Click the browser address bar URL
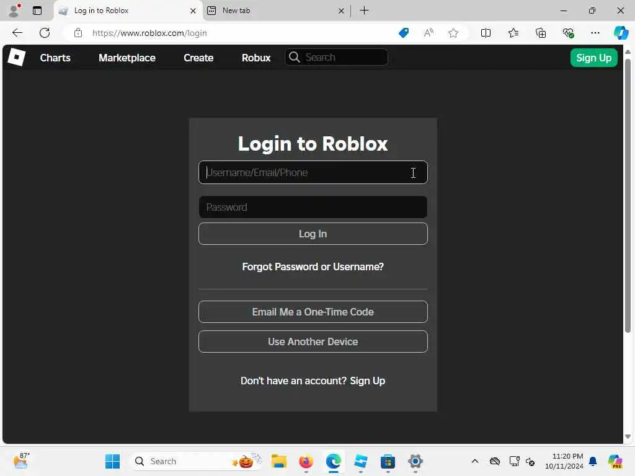 tap(149, 33)
